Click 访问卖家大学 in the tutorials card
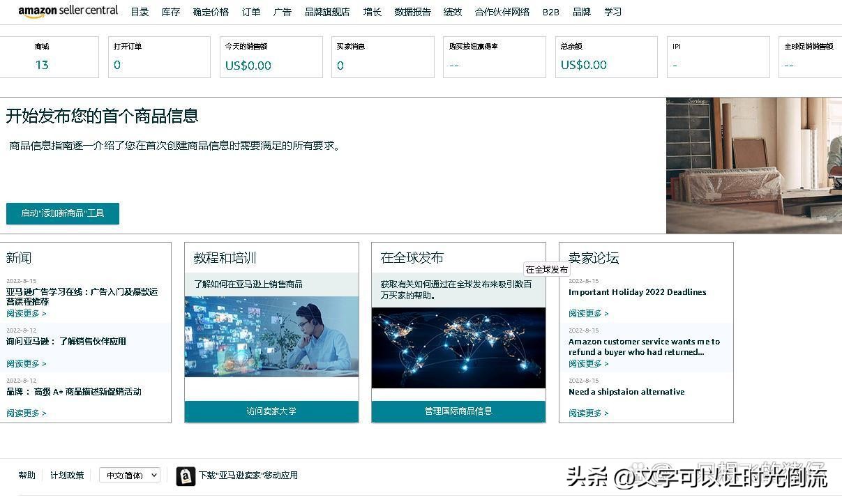 271,411
